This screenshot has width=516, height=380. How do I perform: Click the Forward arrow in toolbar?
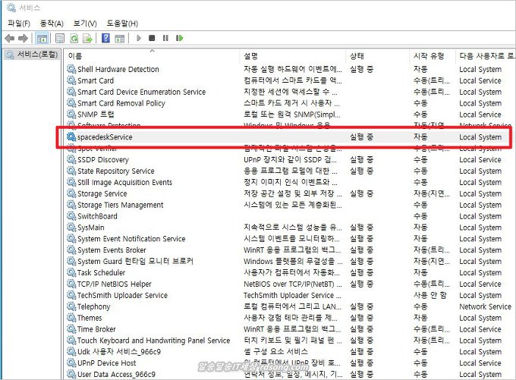click(23, 38)
